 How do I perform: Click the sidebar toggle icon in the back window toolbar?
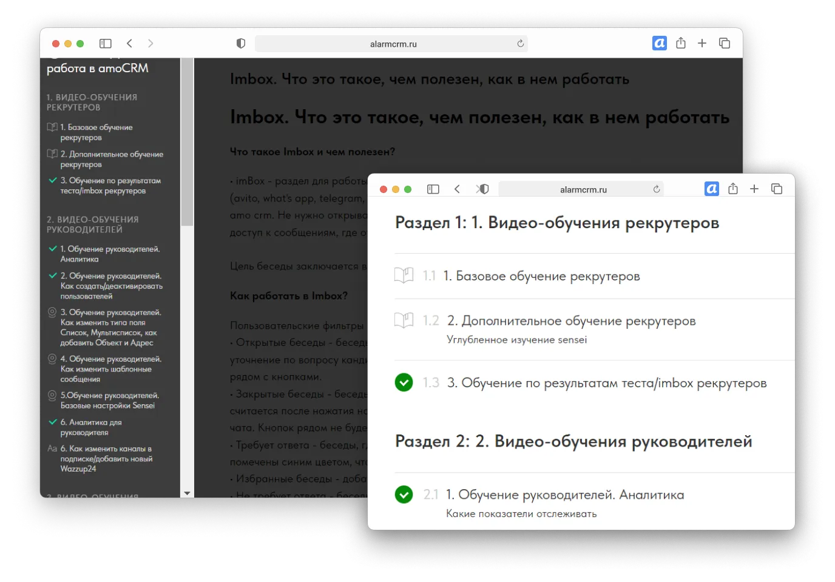coord(106,43)
